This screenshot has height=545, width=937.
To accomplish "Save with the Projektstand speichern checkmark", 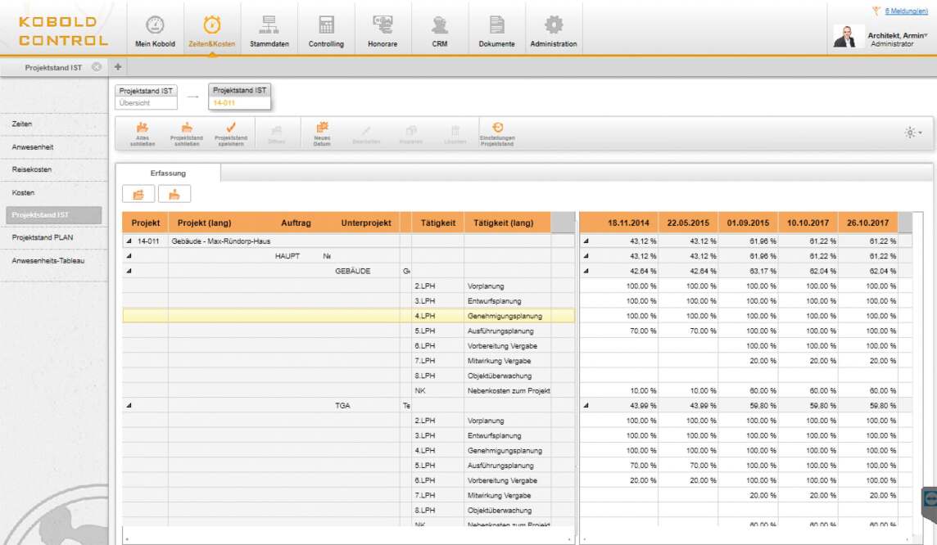I will (231, 128).
